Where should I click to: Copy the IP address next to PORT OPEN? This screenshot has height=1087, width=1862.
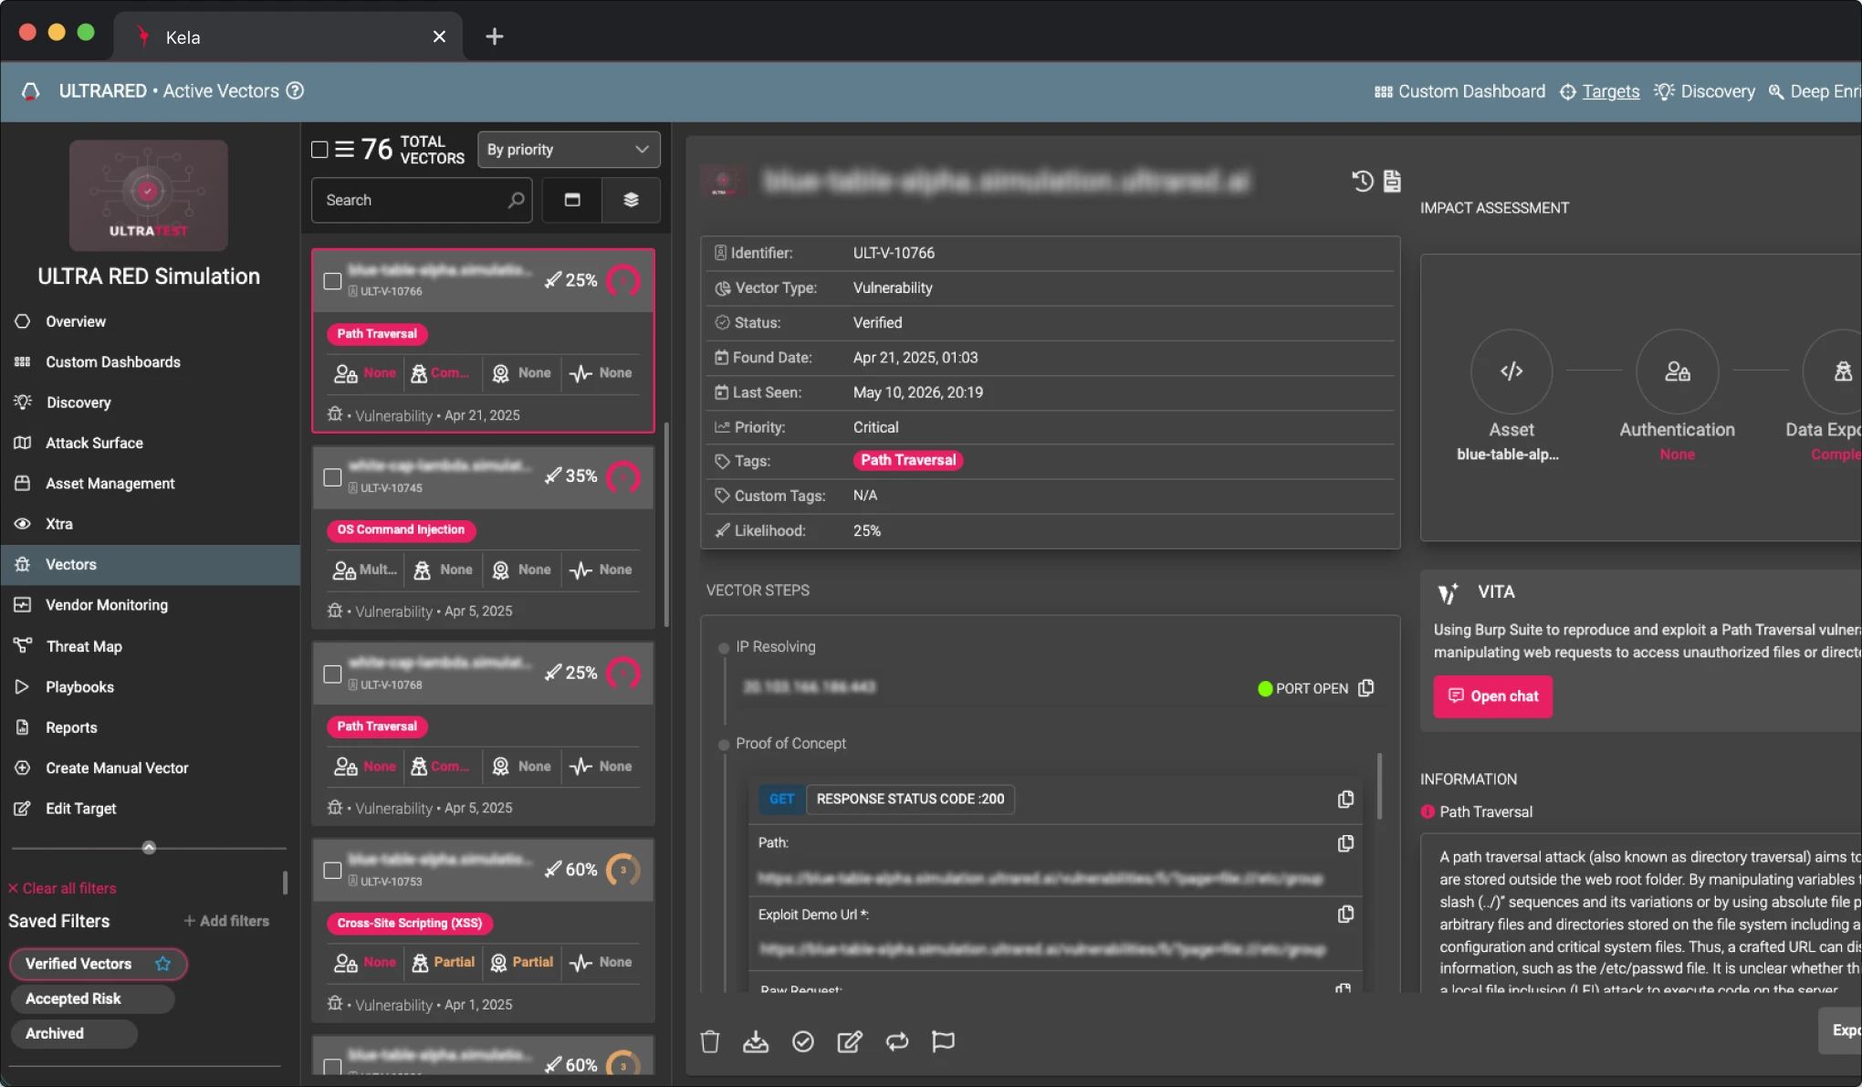pyautogui.click(x=1366, y=688)
